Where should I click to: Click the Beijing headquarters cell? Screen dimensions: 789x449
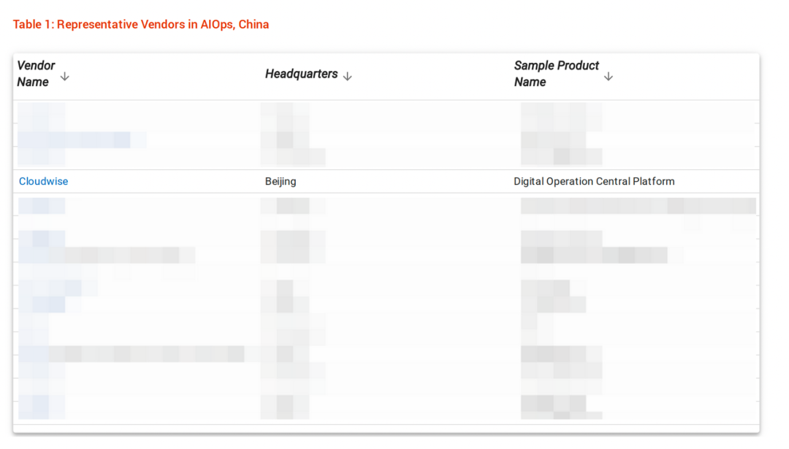click(281, 181)
